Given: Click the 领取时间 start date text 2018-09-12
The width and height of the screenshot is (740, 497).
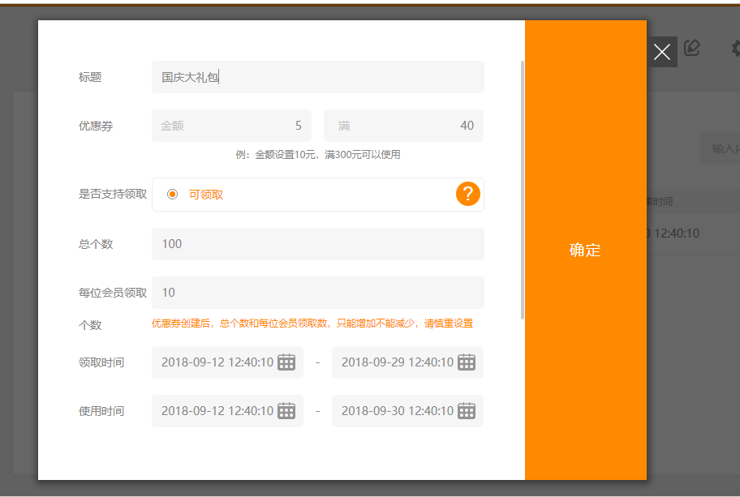Looking at the screenshot, I should (x=217, y=362).
